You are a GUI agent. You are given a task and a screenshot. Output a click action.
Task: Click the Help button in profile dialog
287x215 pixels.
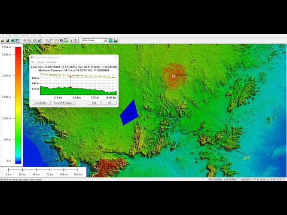click(x=94, y=103)
